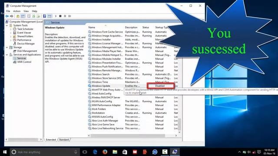Show hidden system tray icons
The image size is (278, 156).
pos(239,152)
